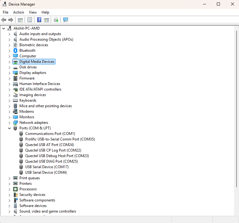Expand the Display adaptors category
This screenshot has width=239, height=223.
(x=9, y=73)
